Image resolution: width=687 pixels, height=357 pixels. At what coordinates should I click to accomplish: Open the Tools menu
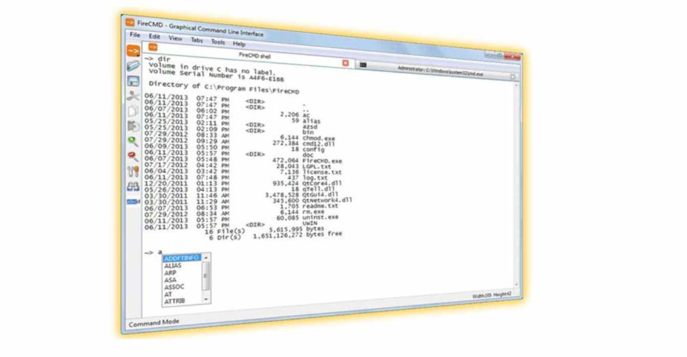pos(218,42)
